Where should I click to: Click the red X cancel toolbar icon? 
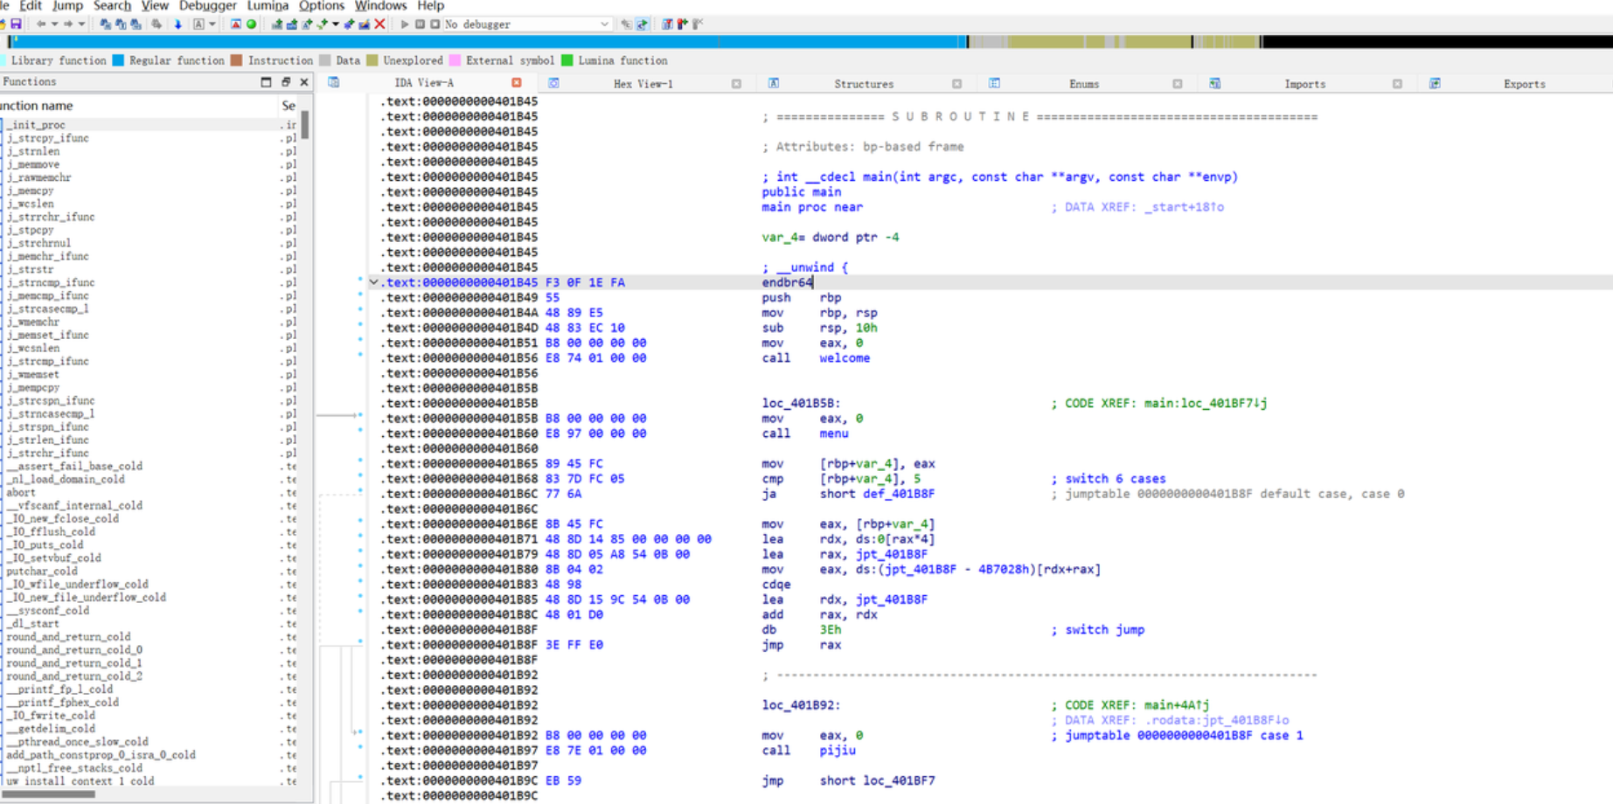click(x=379, y=24)
